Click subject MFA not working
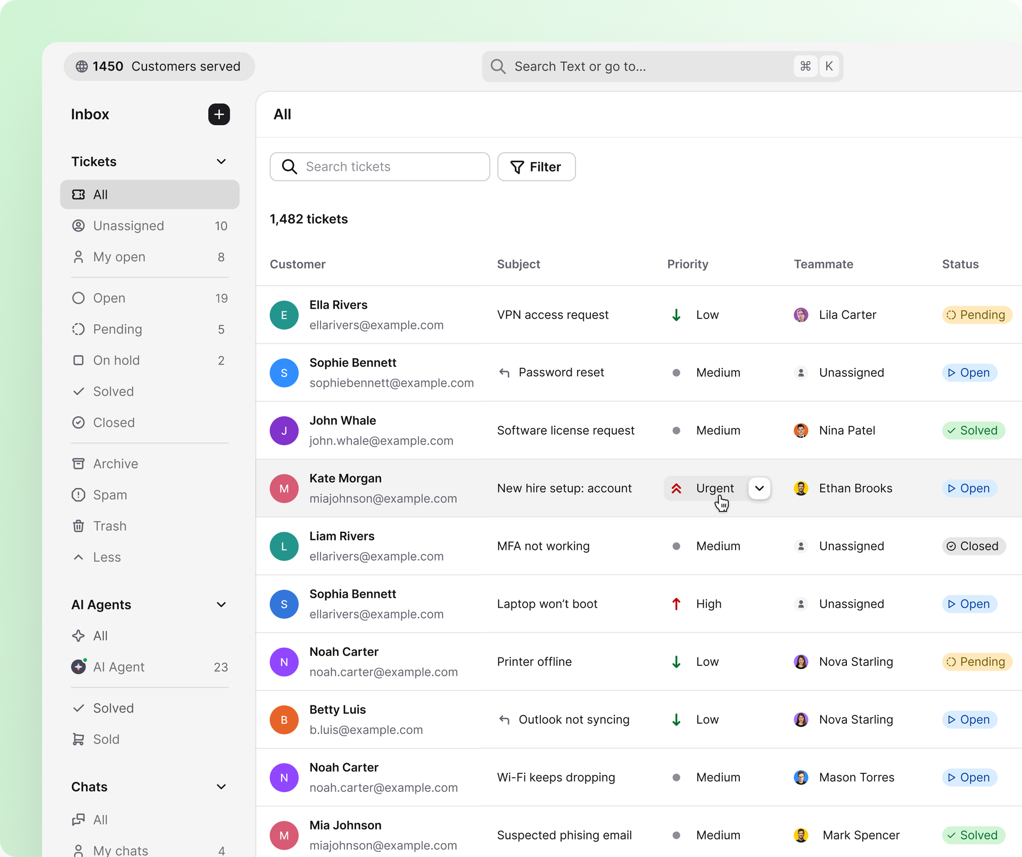This screenshot has width=1022, height=857. [x=543, y=546]
